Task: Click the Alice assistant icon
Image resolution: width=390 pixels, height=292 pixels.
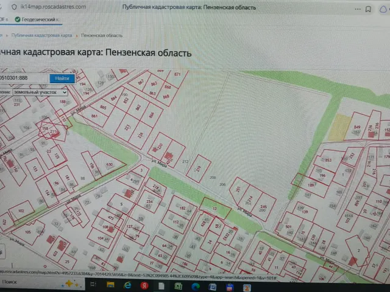Action: coord(383,10)
